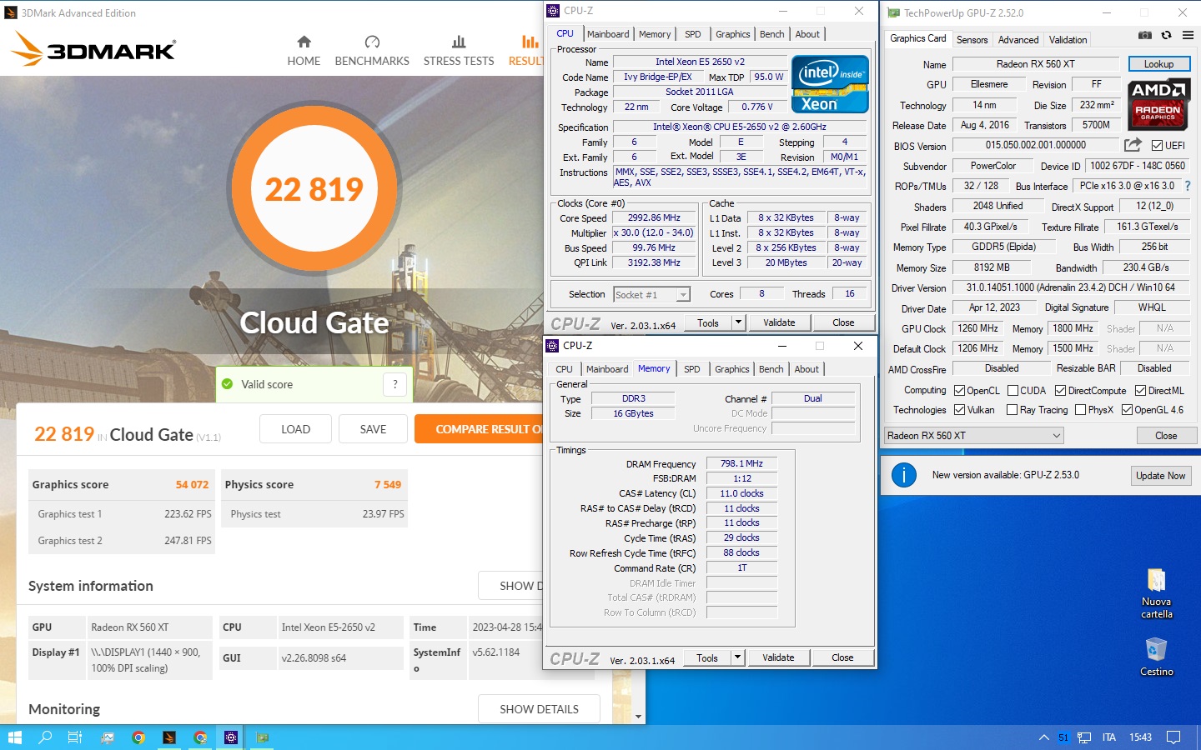Click the GPU-Z taskbar icon
Viewport: 1201px width, 750px height.
(262, 737)
